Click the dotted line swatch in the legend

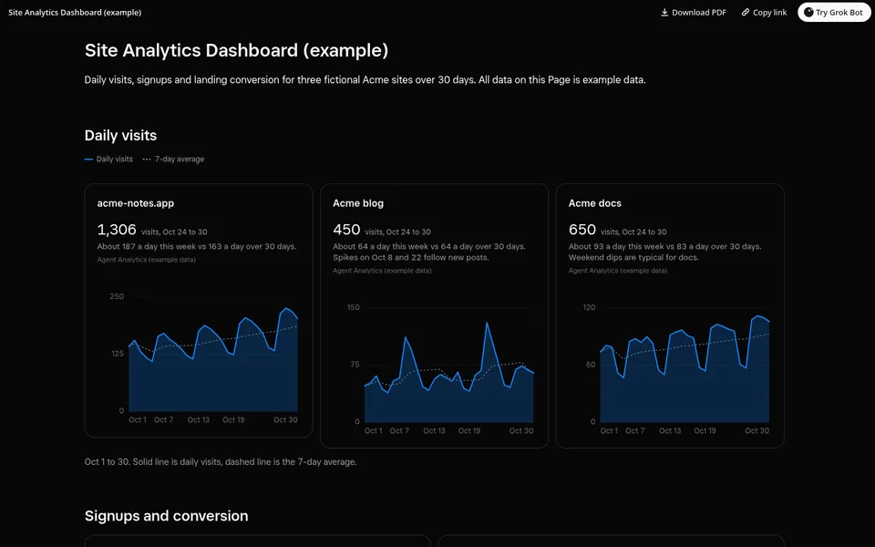click(x=146, y=159)
